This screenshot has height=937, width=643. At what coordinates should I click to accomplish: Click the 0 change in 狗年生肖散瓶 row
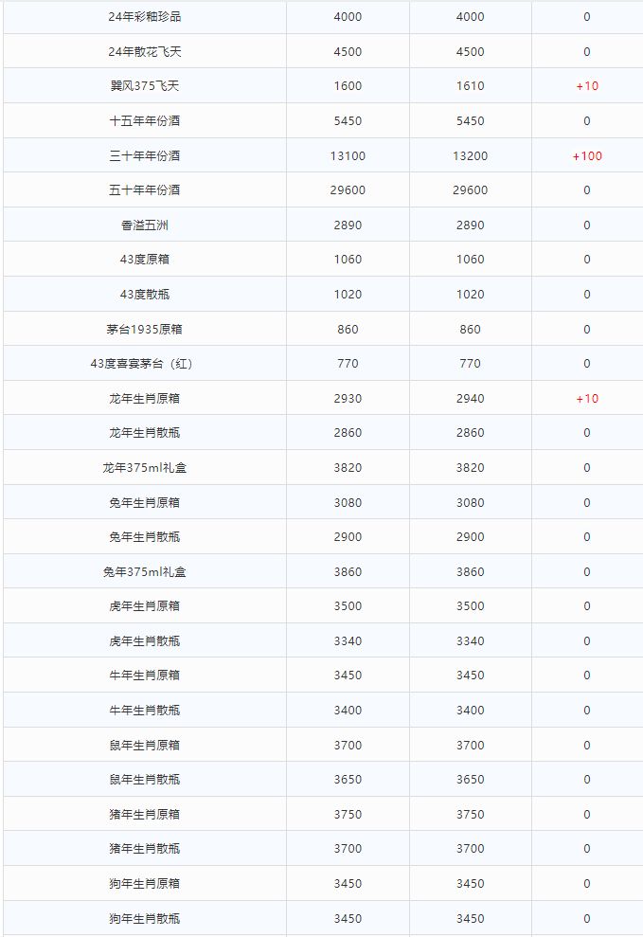(x=587, y=918)
